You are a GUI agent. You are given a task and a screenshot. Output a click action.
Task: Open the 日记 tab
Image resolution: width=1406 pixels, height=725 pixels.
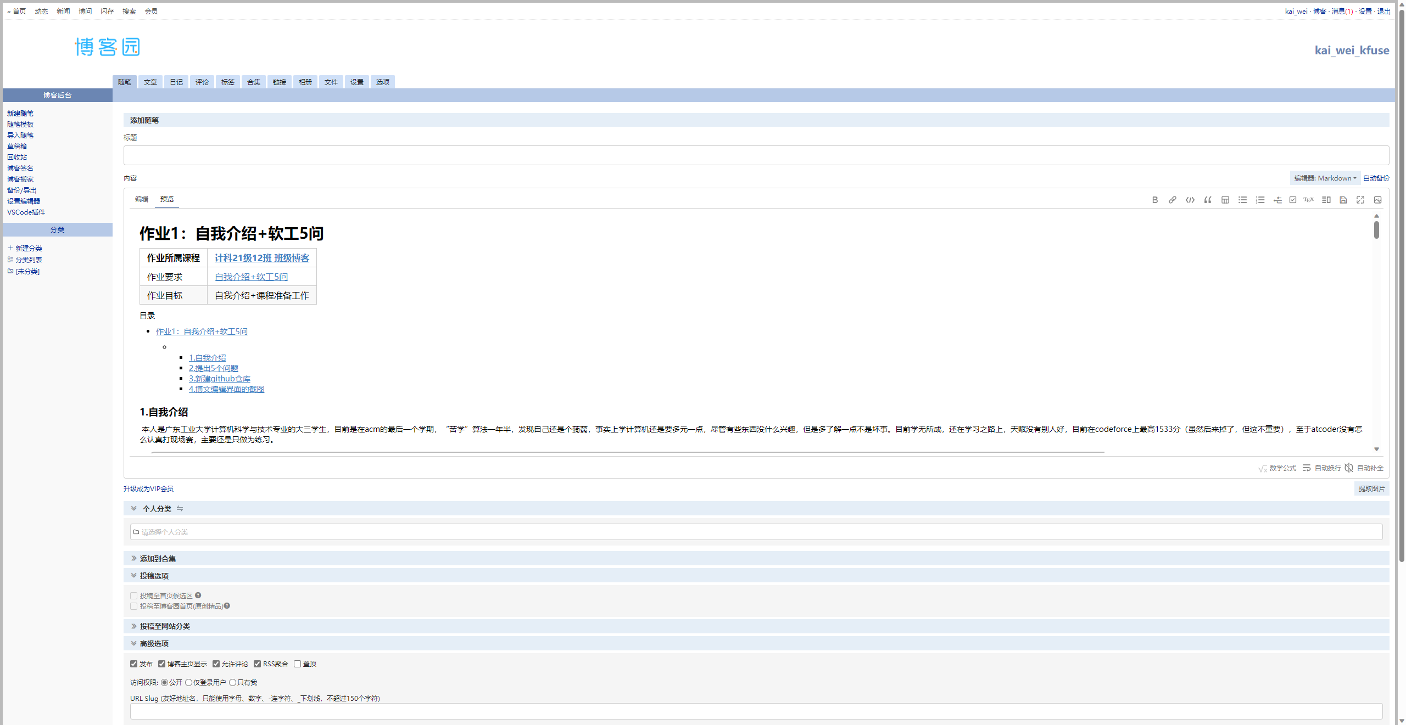[176, 82]
